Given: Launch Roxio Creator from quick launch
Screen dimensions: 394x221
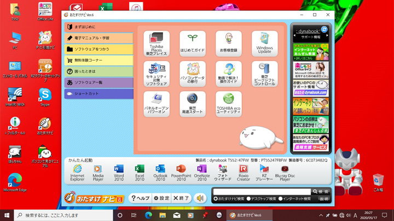Looking at the screenshot, I should (243, 173).
